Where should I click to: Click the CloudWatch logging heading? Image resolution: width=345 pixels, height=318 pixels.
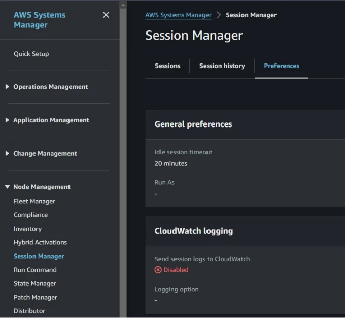pos(194,231)
